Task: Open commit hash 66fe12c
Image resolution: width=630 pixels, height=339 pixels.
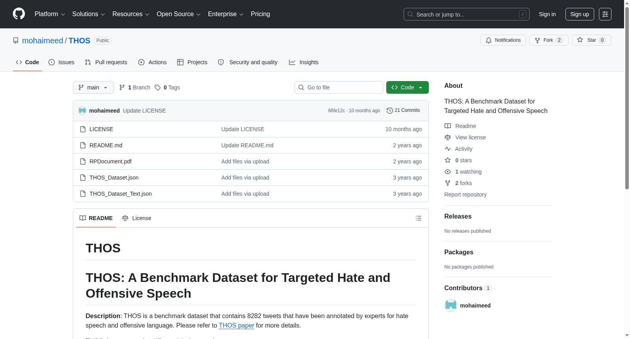Action: pos(337,111)
